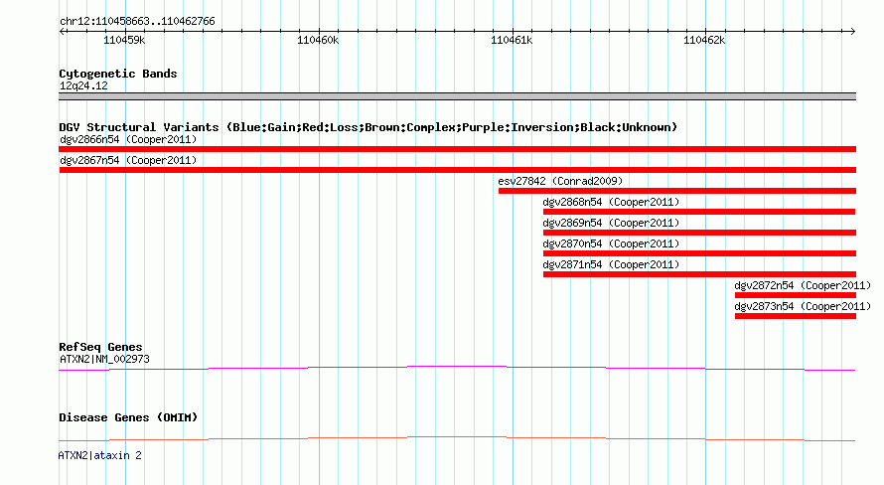Click the red bar under dgv2868n54

click(x=699, y=212)
